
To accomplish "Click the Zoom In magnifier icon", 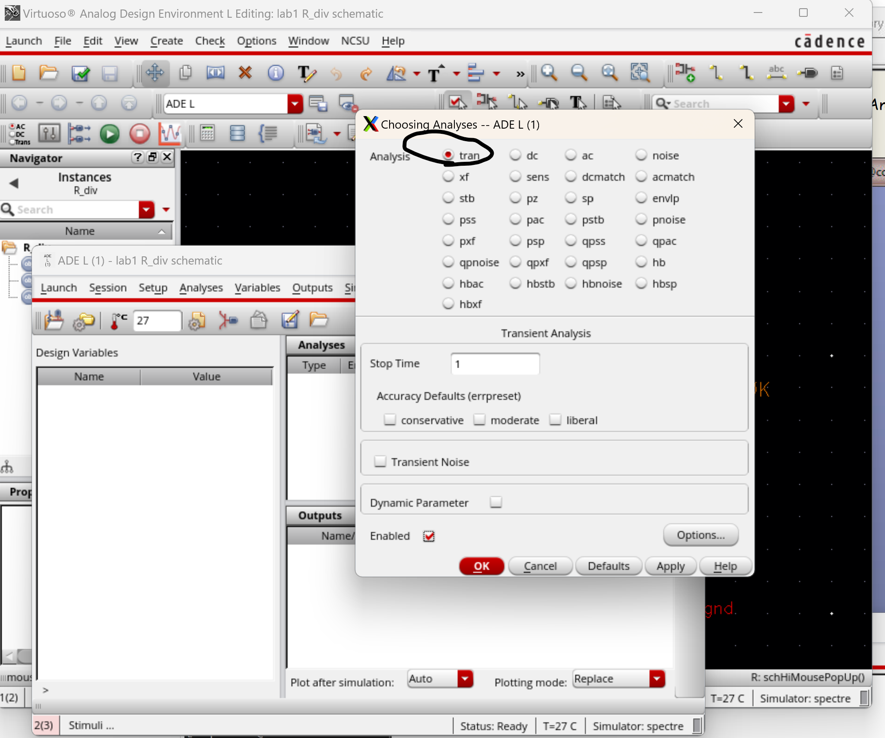I will [x=549, y=73].
